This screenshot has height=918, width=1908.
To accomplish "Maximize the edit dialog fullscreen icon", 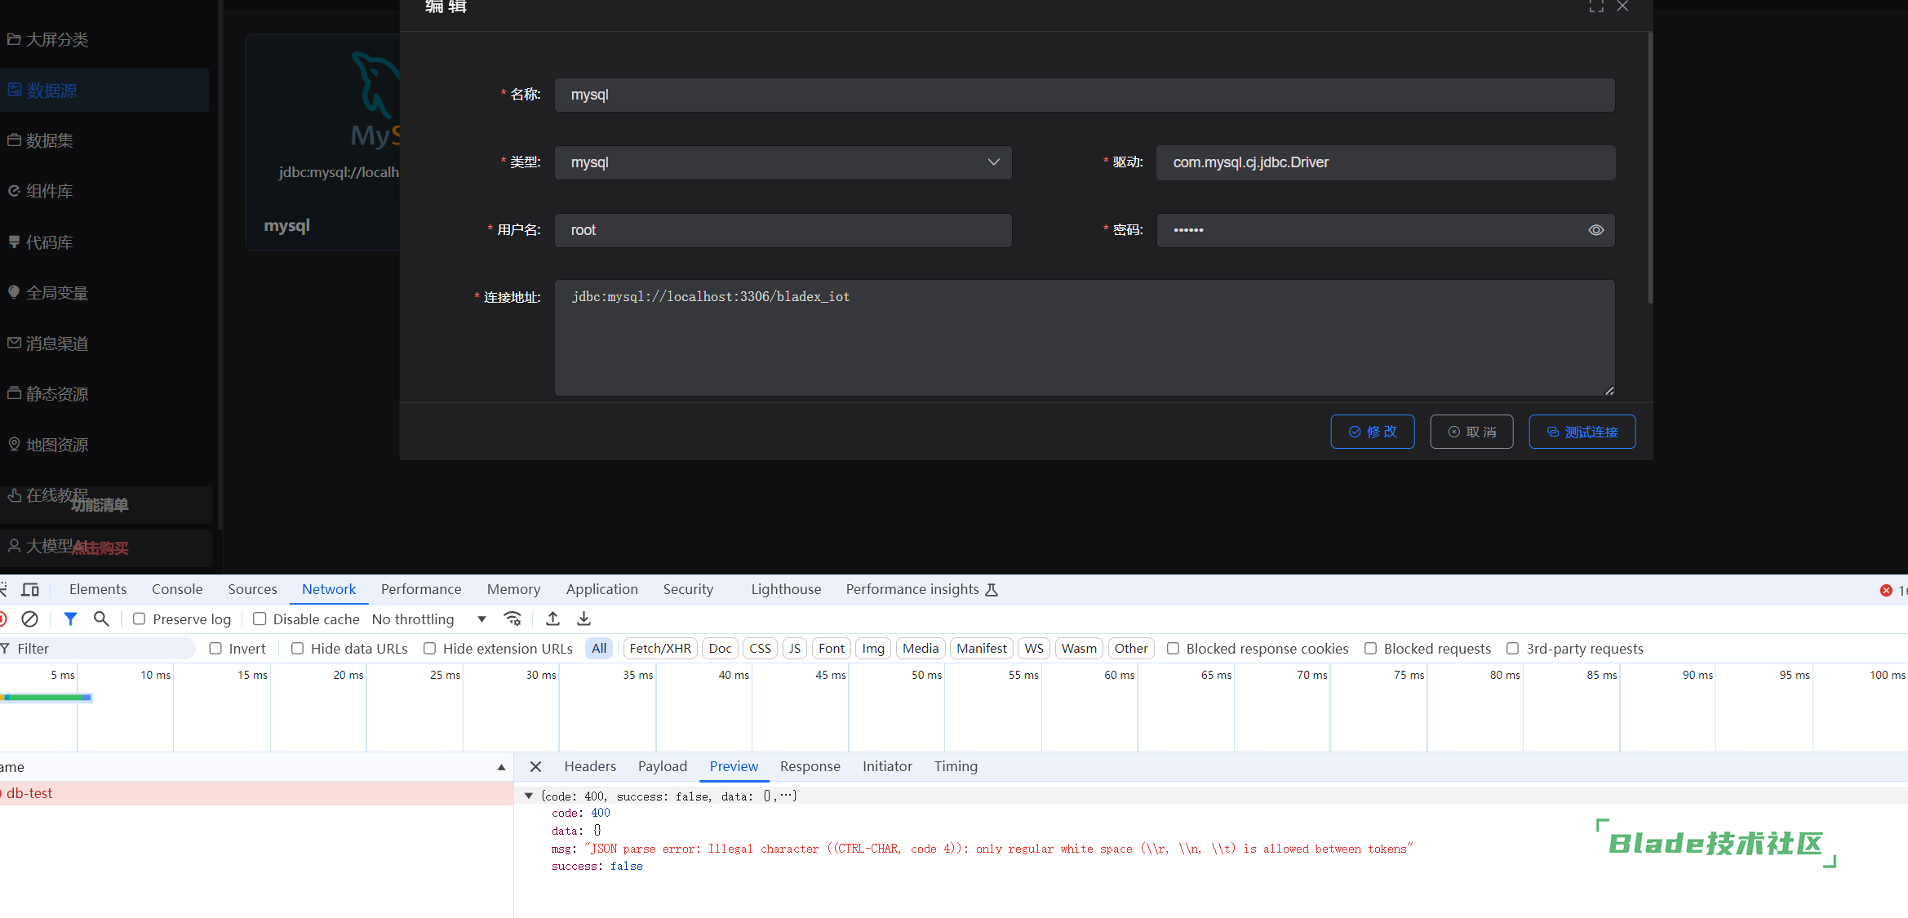I will pyautogui.click(x=1596, y=7).
